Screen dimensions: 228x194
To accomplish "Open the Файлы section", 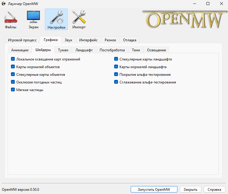I will (x=11, y=19).
